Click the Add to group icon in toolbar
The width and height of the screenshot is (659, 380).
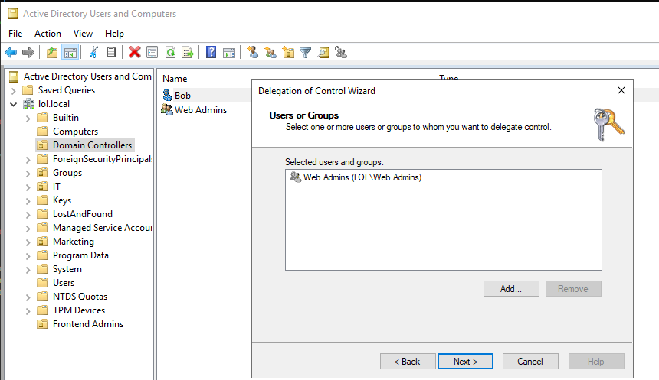coord(341,53)
